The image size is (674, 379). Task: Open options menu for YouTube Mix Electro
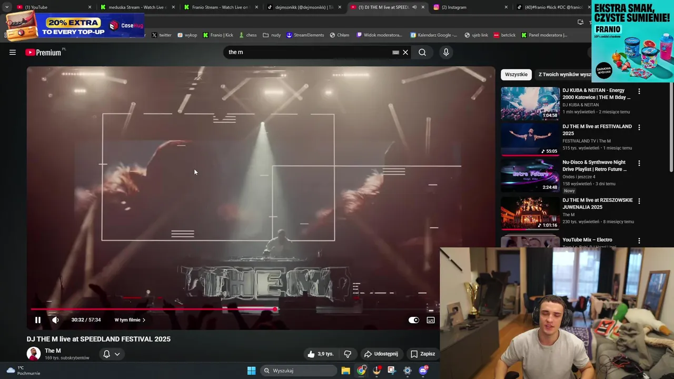click(x=639, y=241)
